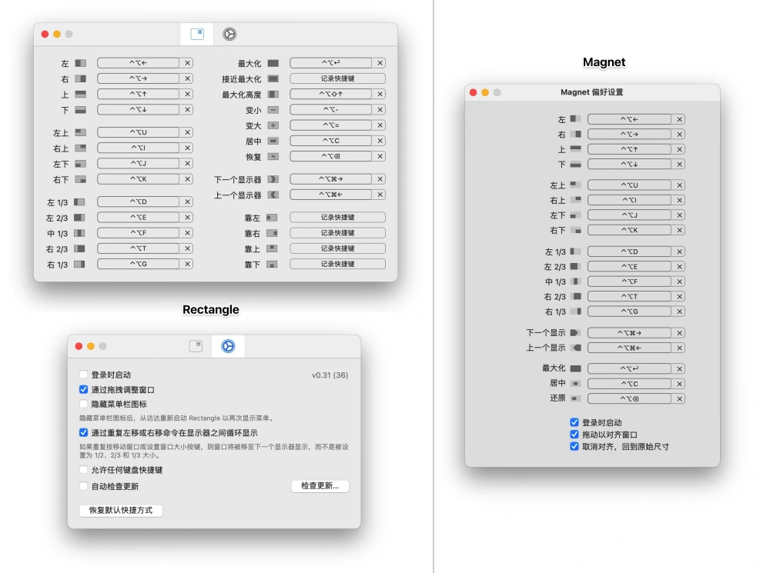Click the Rectangle 上 half icon
770x573 pixels.
tap(81, 94)
